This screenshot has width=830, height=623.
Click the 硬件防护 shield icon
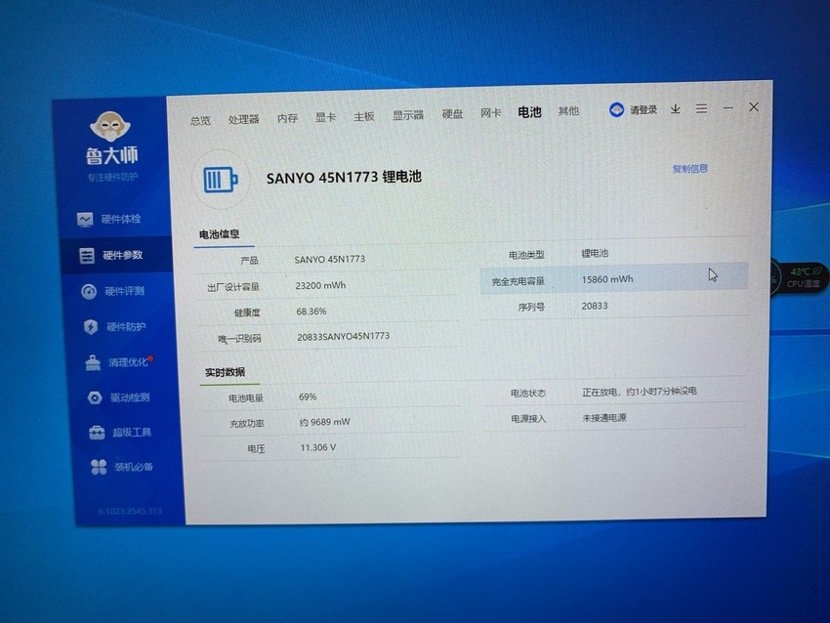[91, 327]
